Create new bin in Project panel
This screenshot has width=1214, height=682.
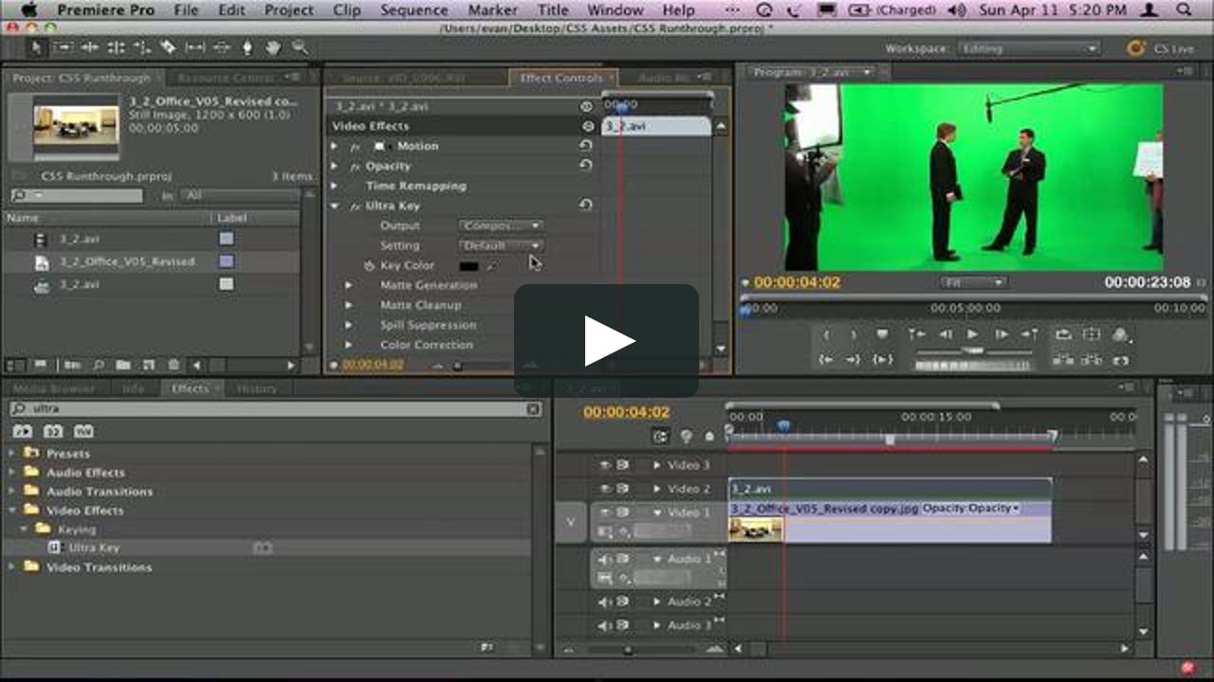tap(123, 365)
